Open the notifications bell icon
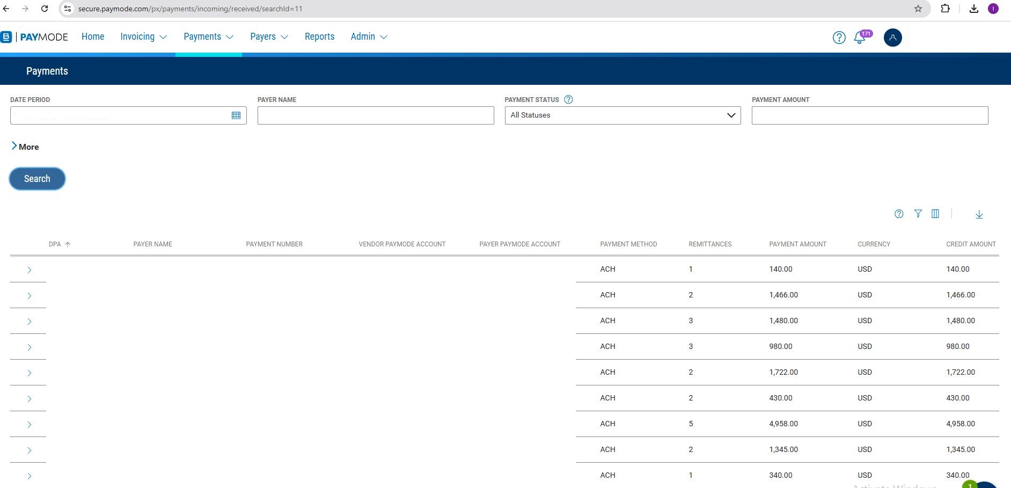This screenshot has width=1011, height=488. pyautogui.click(x=860, y=38)
